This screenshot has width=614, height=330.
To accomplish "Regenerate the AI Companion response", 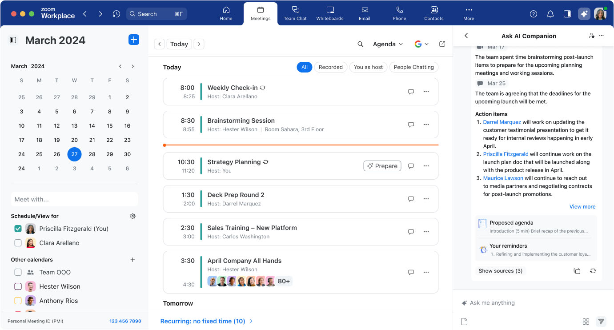I will 593,270.
